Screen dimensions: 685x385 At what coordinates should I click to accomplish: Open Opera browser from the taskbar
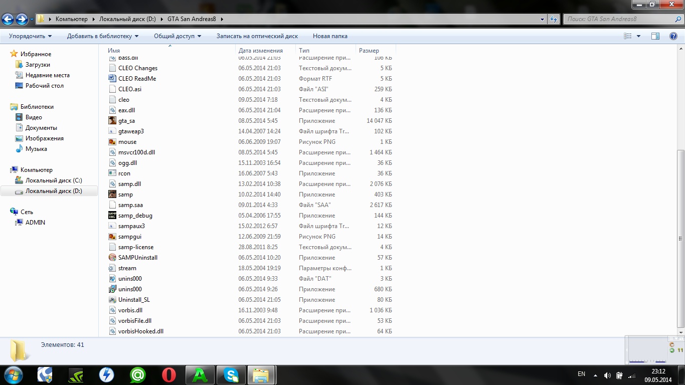169,374
